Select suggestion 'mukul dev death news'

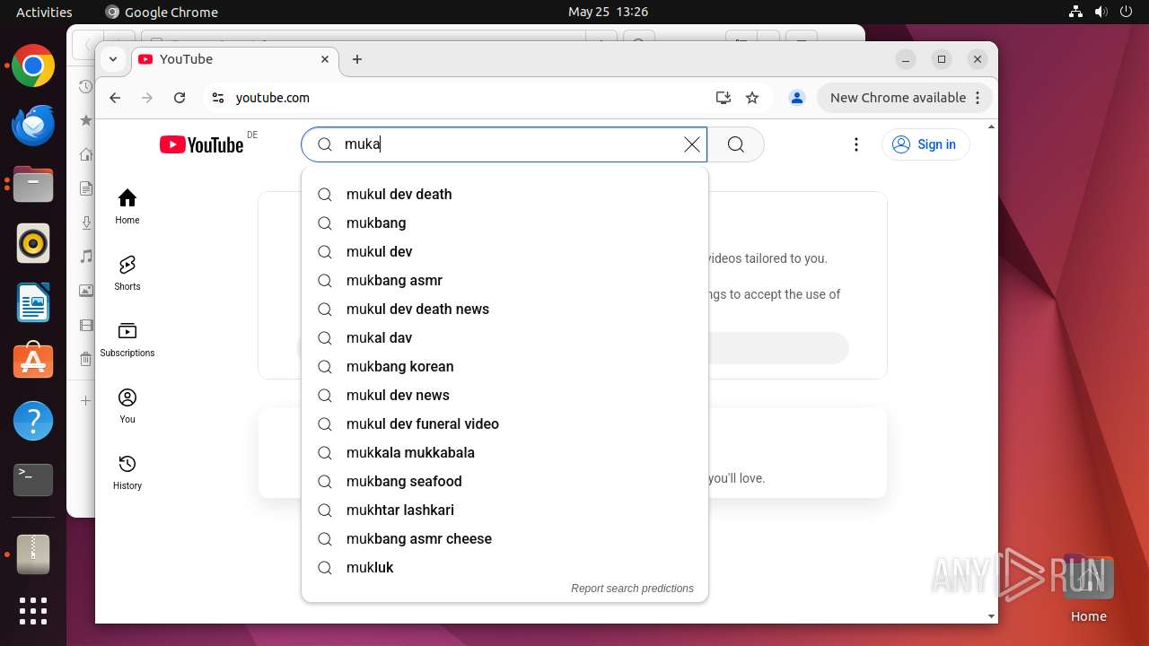(504, 309)
